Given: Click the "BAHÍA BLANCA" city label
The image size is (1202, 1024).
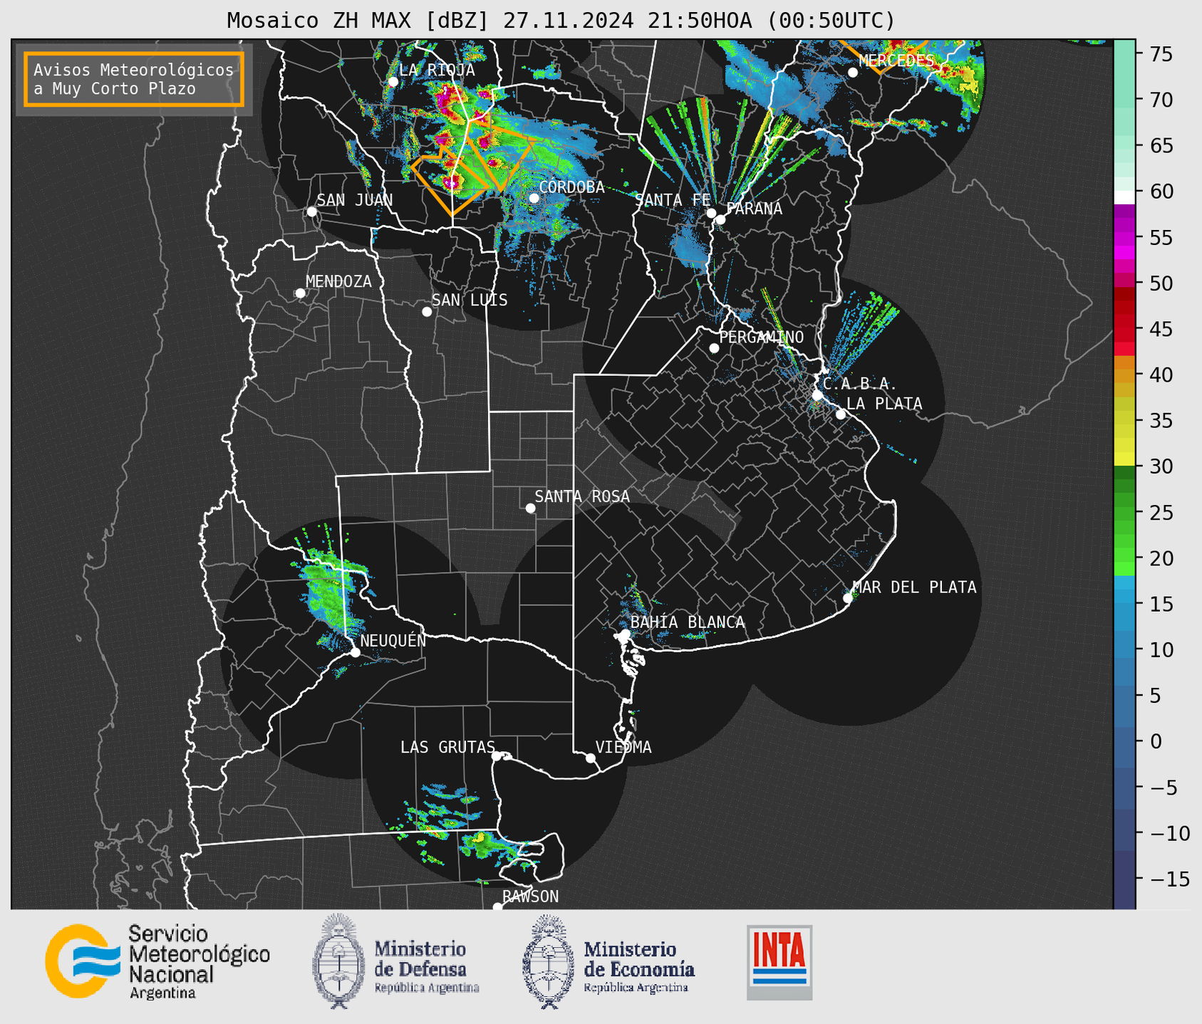Looking at the screenshot, I should pyautogui.click(x=688, y=622).
